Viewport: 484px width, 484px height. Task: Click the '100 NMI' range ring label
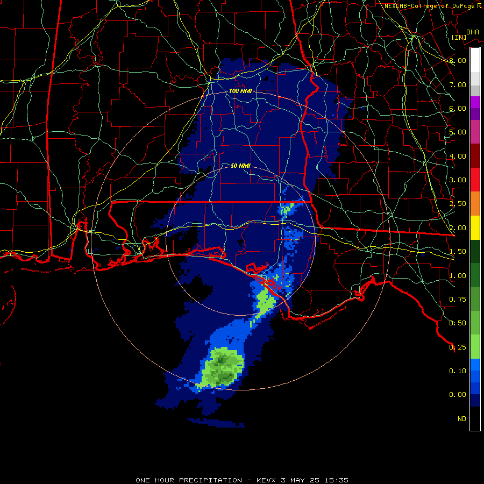click(x=240, y=91)
